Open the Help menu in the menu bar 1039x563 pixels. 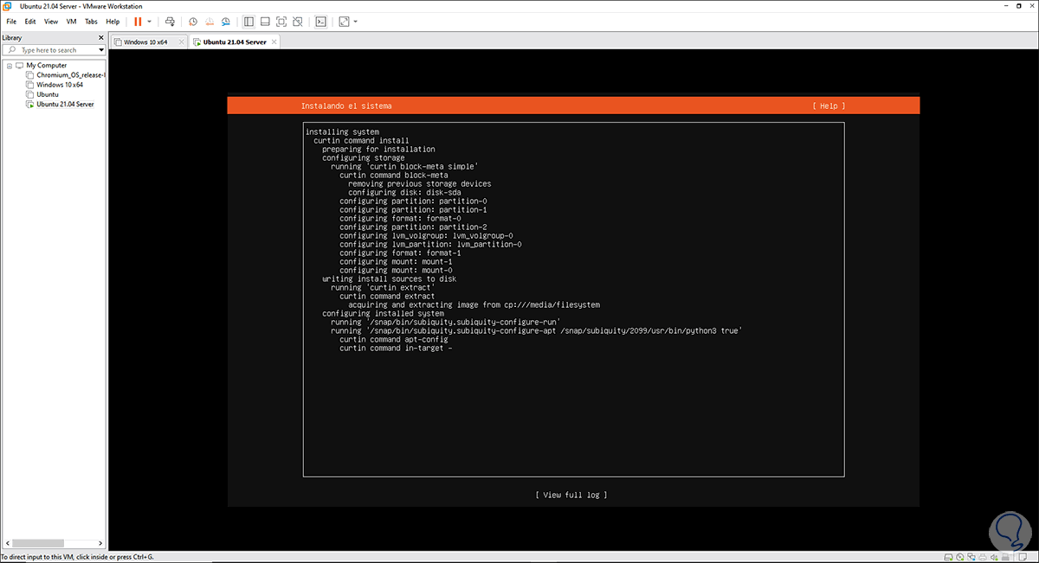[113, 21]
